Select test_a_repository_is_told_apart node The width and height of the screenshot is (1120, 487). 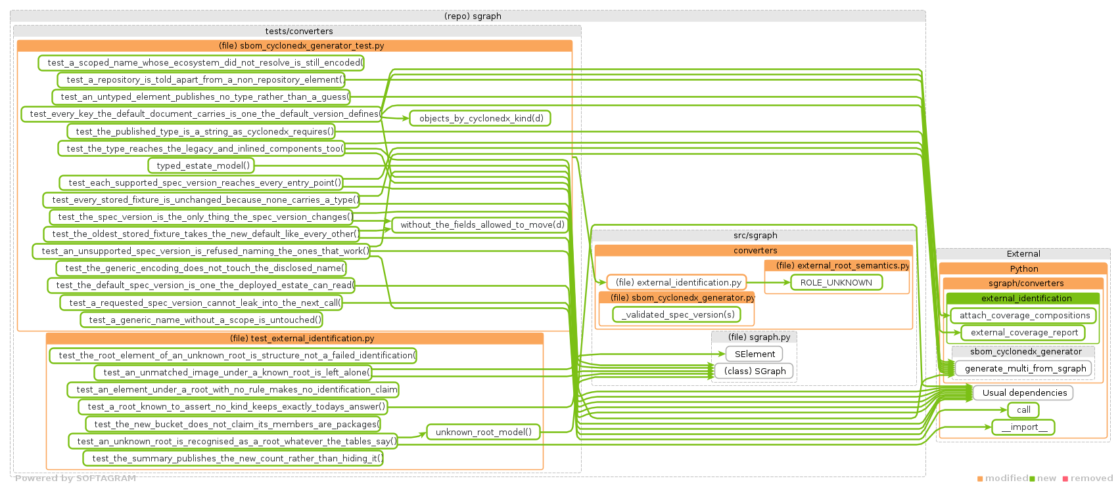click(x=201, y=79)
